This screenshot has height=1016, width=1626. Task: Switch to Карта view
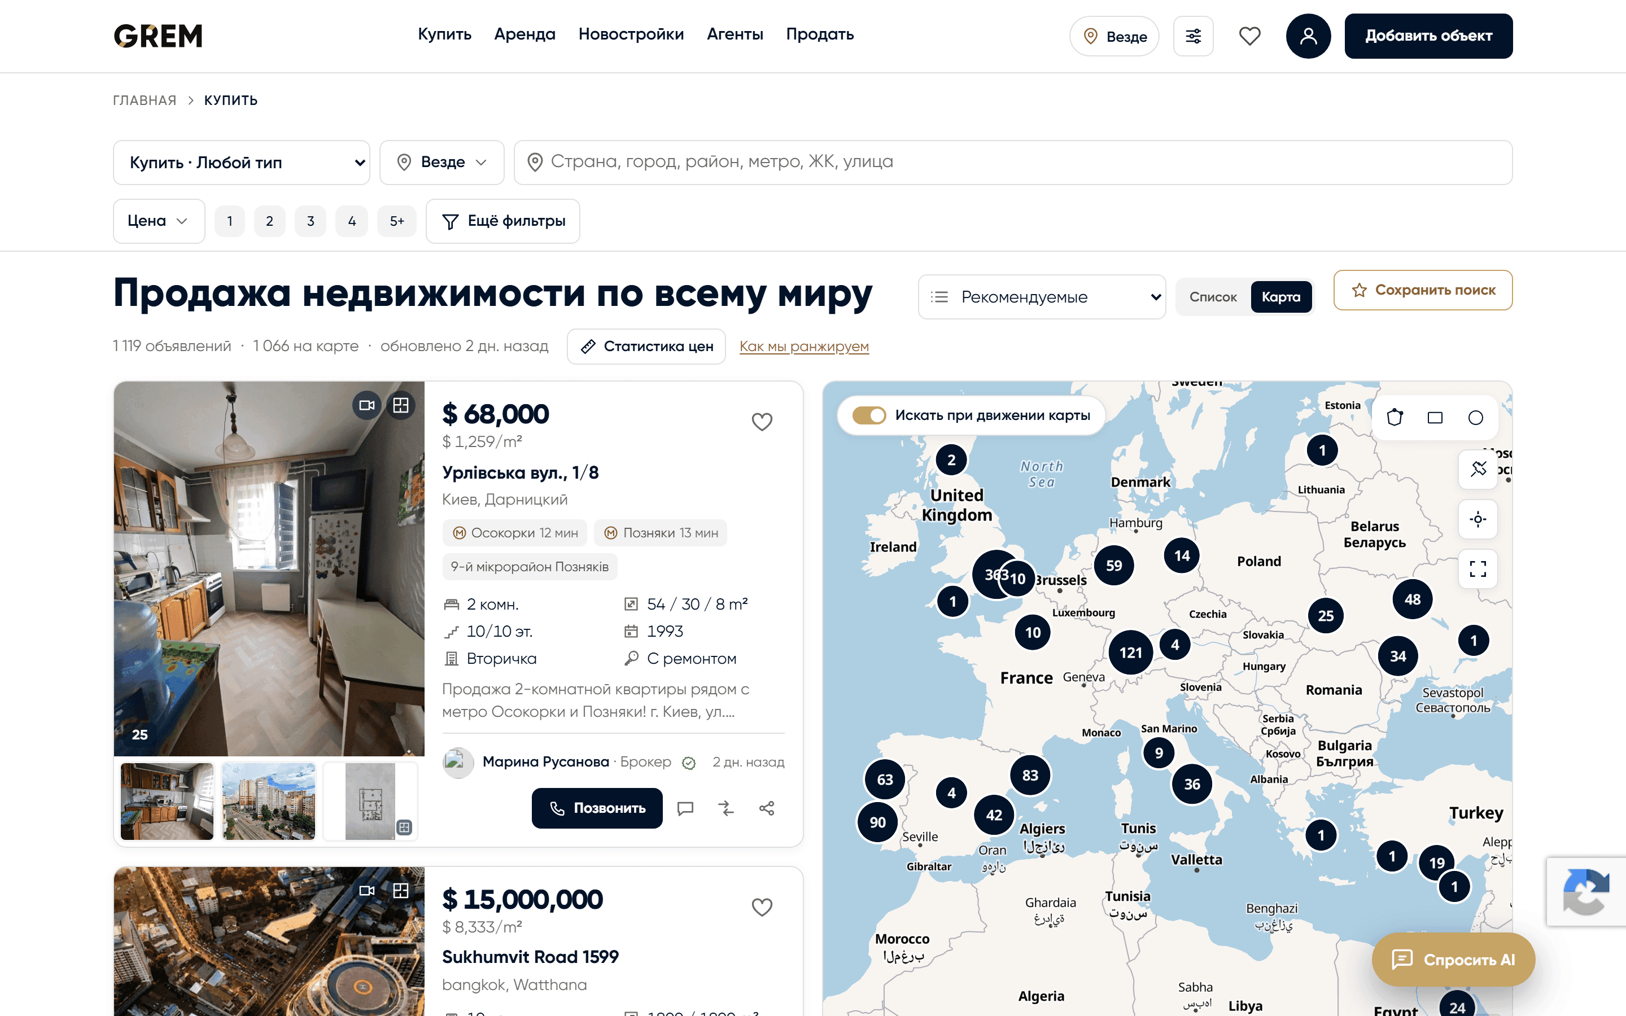[x=1280, y=297]
